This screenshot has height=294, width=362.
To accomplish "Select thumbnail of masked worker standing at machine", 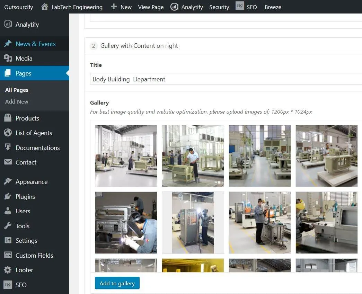I will tap(260, 222).
